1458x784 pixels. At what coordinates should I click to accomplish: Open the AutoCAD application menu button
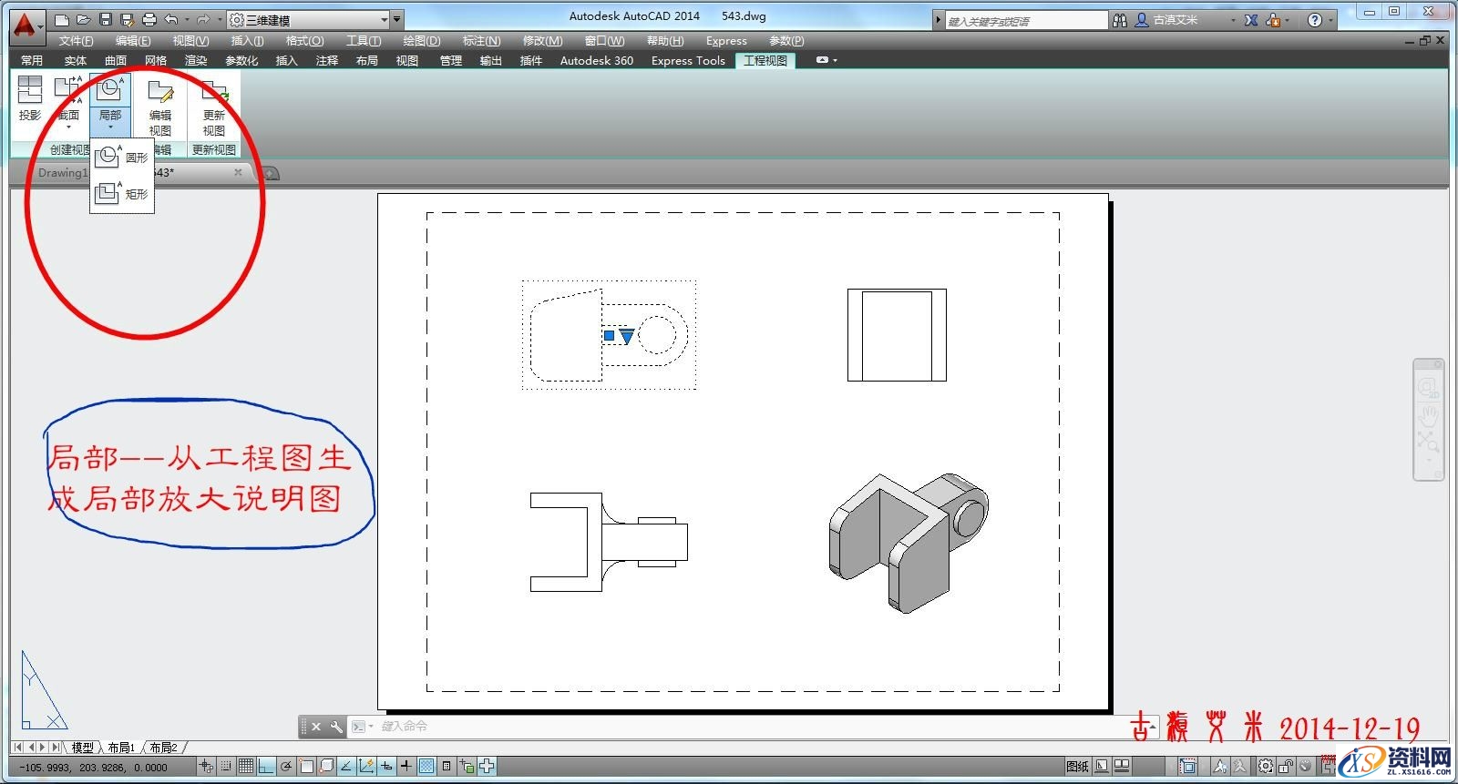tap(26, 25)
